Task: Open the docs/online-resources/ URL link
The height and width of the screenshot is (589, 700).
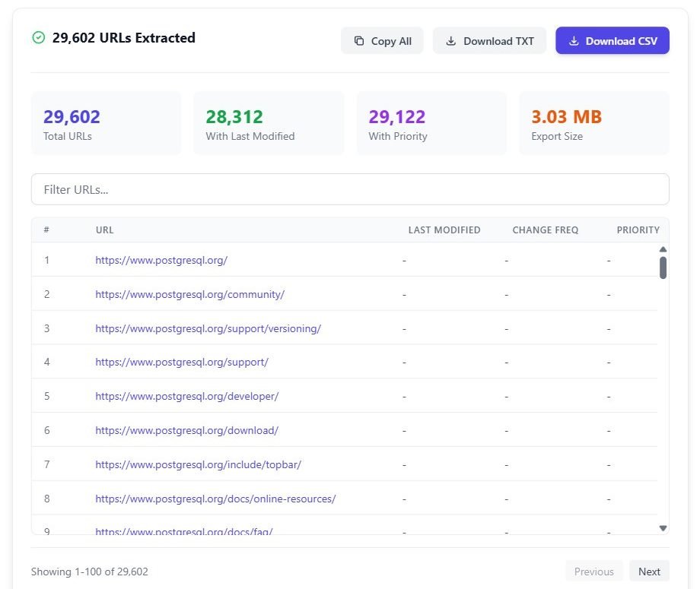Action: (215, 499)
